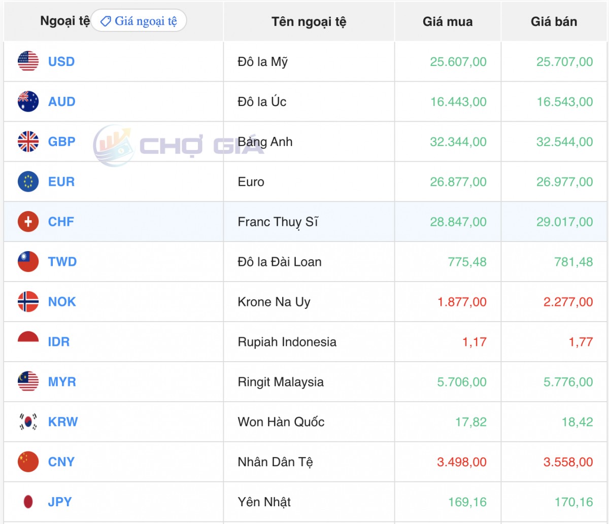
Task: Click the Giá bán column header
Action: [554, 22]
